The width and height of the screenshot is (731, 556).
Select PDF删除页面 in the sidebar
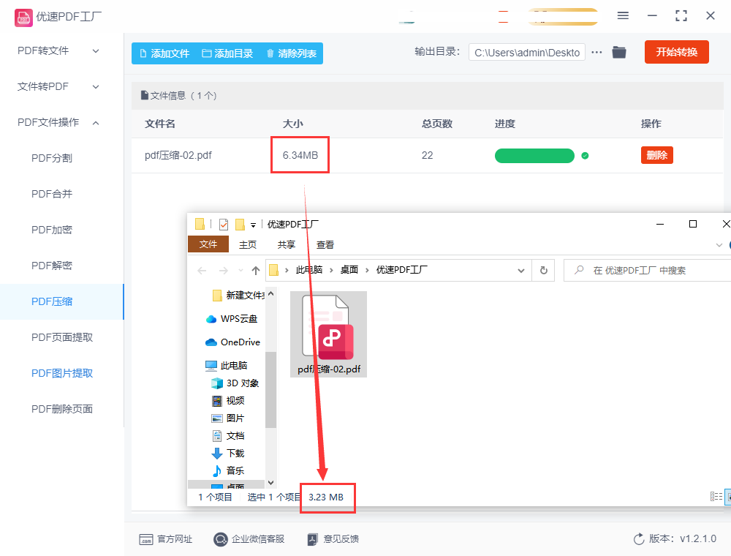tap(62, 410)
